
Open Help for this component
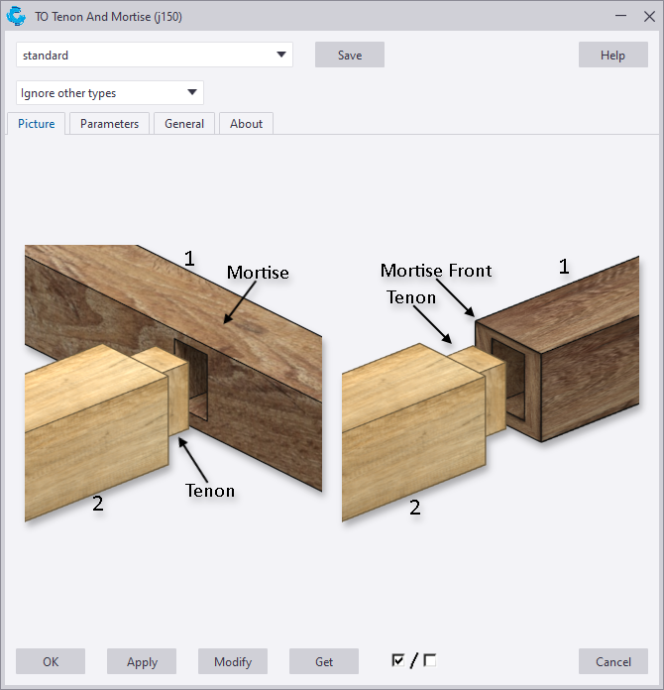coord(612,55)
